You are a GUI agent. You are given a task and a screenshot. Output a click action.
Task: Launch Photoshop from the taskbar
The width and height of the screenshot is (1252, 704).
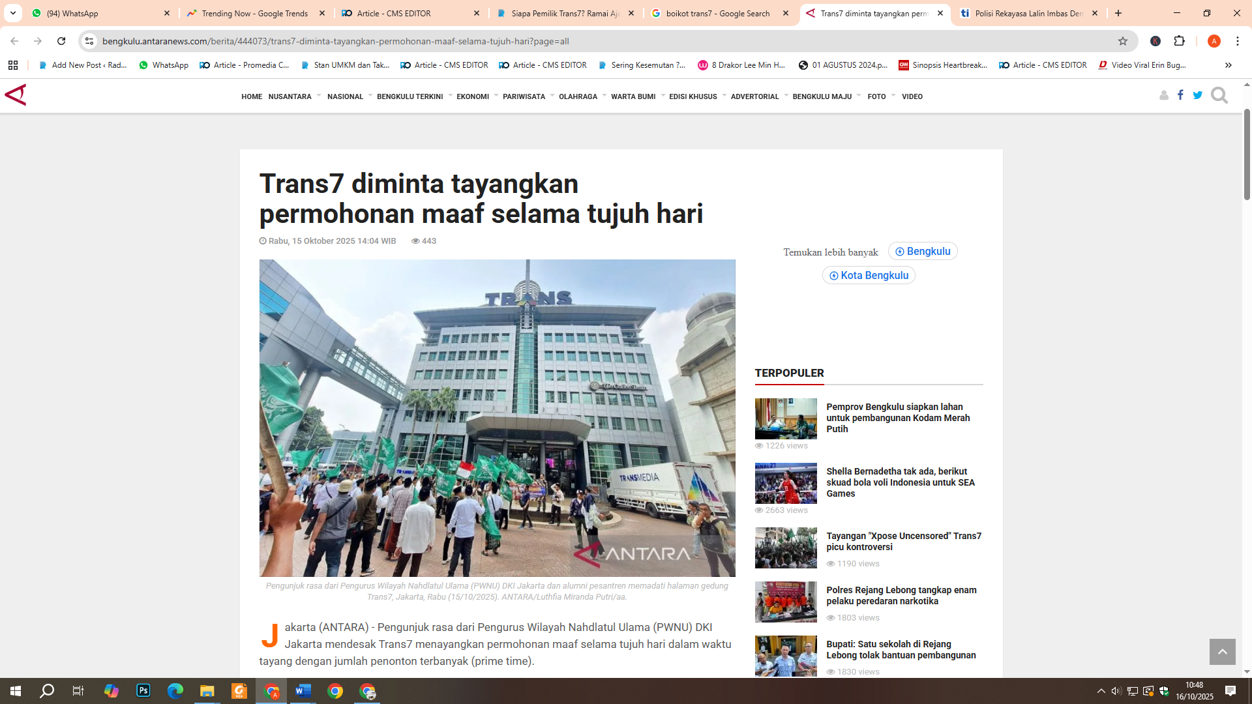click(x=143, y=691)
